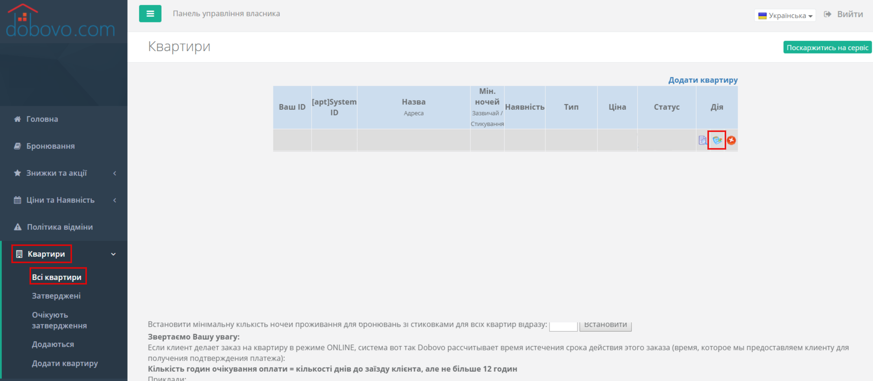The width and height of the screenshot is (873, 381).
Task: Click the edit apartment pencil icon
Action: tap(717, 140)
